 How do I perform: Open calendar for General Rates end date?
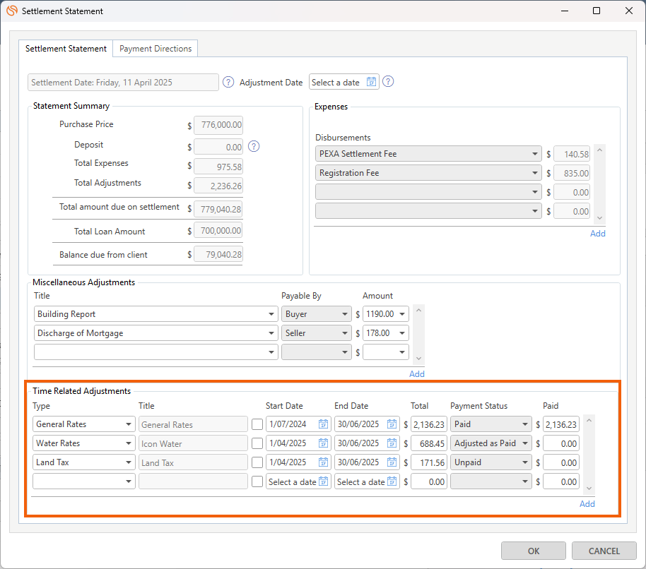(392, 424)
